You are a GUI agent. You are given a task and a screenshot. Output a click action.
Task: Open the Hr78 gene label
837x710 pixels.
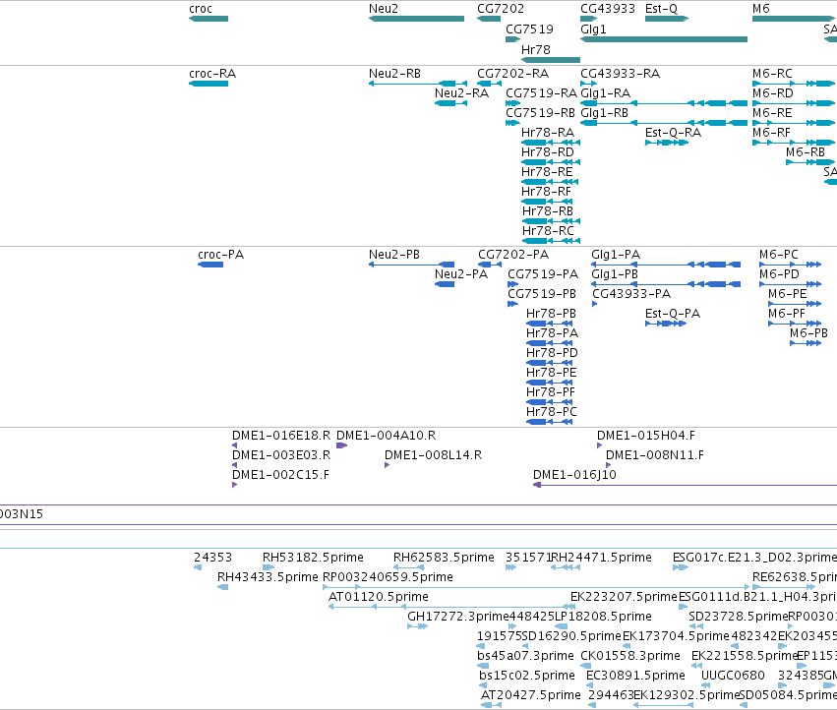pyautogui.click(x=535, y=49)
